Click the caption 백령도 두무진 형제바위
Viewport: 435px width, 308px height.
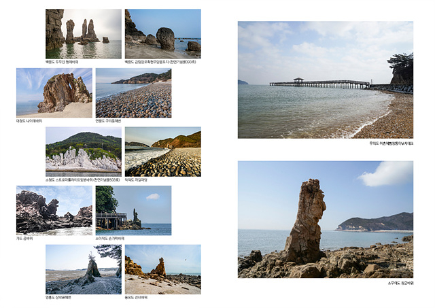pyautogui.click(x=63, y=62)
